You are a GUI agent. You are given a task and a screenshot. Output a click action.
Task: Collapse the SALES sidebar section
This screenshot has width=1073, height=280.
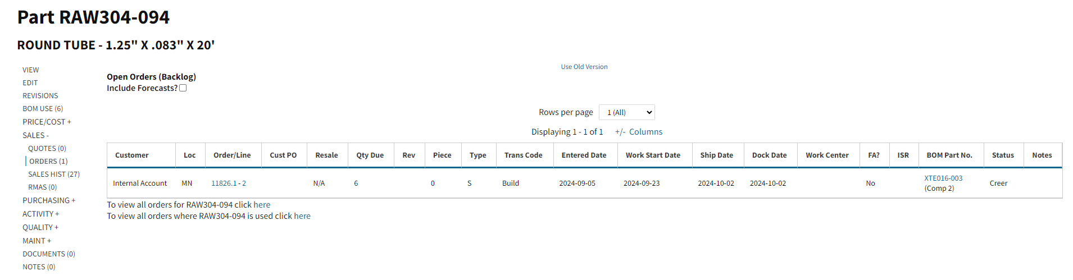point(35,135)
